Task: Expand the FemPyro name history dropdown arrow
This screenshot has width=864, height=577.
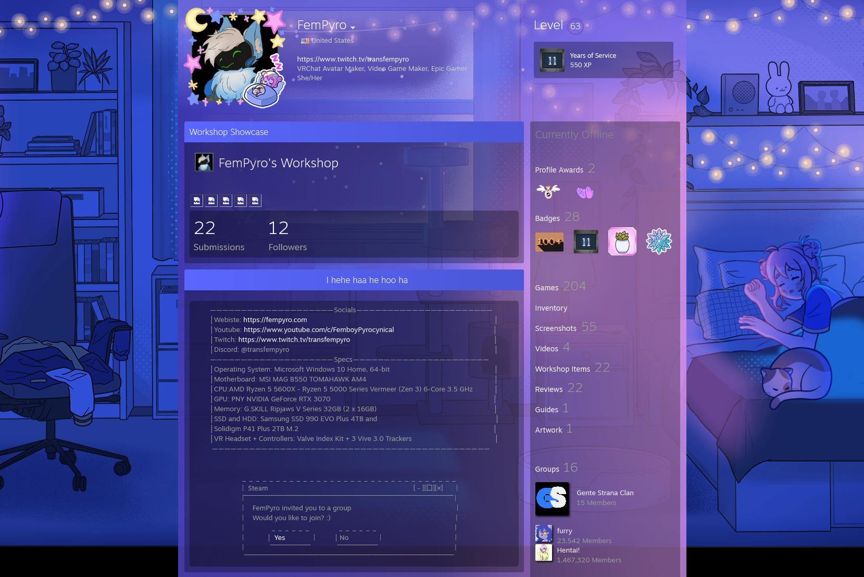Action: click(x=353, y=28)
